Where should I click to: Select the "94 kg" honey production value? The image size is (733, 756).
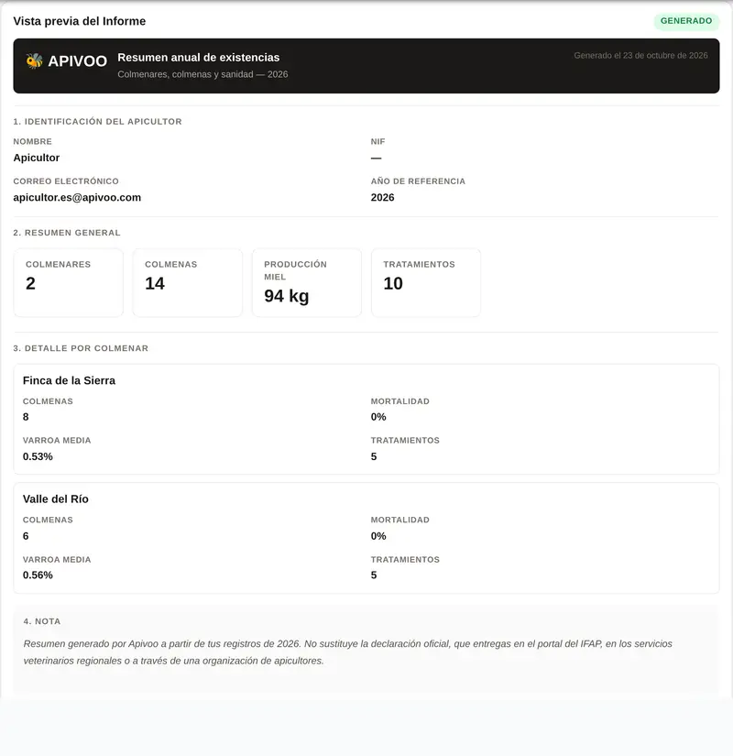pyautogui.click(x=287, y=296)
